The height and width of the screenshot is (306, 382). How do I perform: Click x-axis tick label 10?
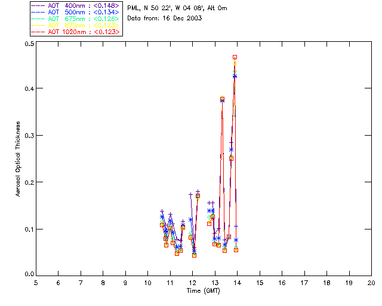148,283
